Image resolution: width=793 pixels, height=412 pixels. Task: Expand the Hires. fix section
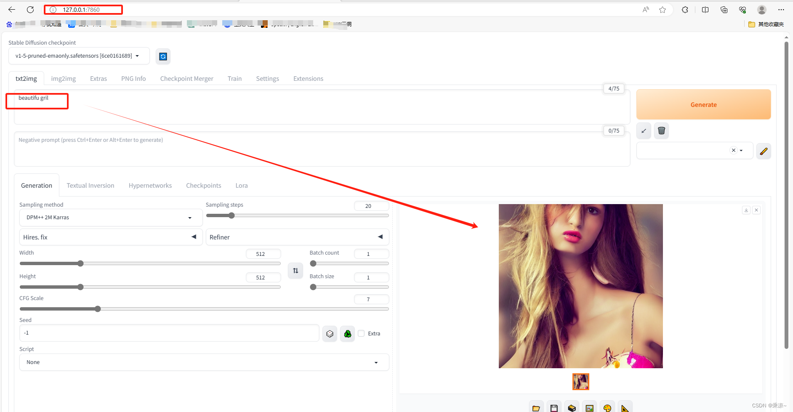[x=111, y=237]
